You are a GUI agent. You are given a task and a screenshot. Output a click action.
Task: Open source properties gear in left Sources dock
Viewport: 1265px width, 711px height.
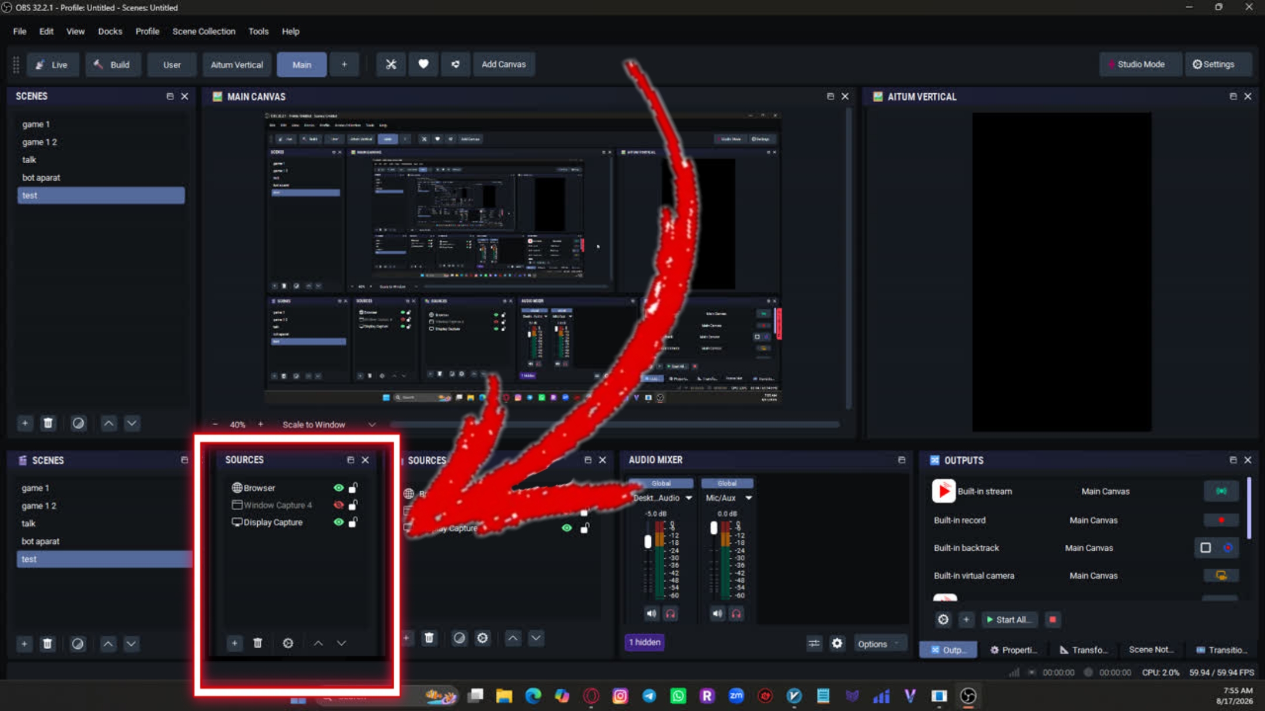(x=288, y=643)
